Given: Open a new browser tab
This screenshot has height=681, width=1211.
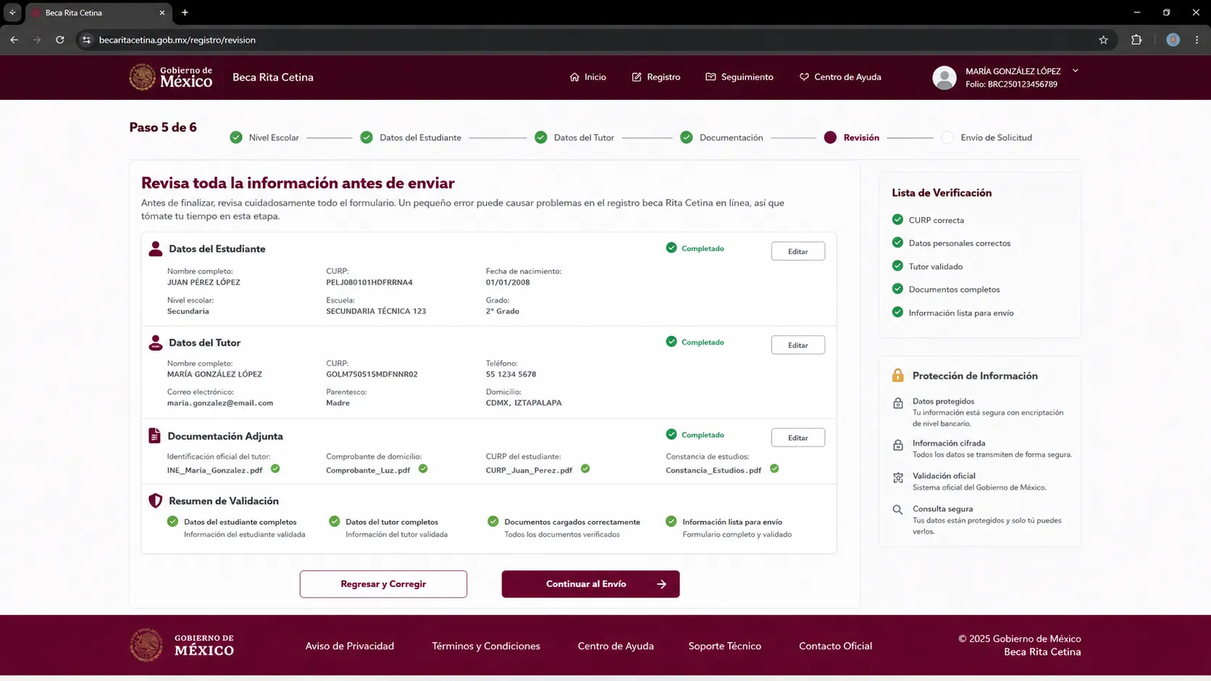Looking at the screenshot, I should (x=185, y=12).
